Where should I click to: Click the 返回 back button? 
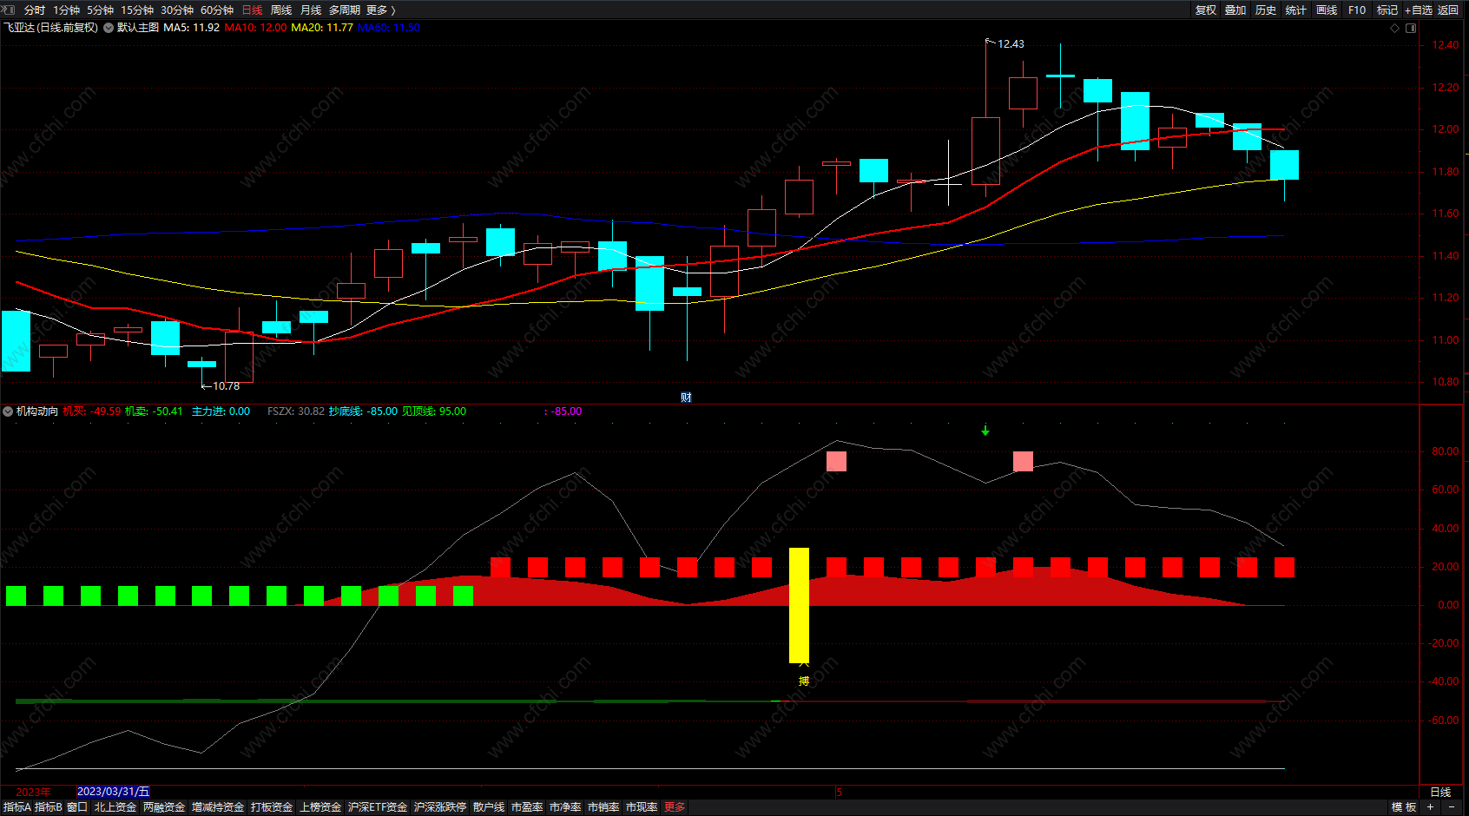point(1448,10)
